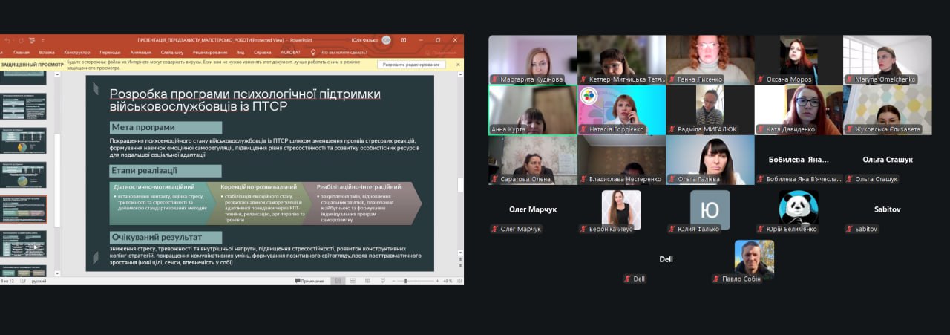Click the spell check icon in status bar
The height and width of the screenshot is (335, 950).
tap(23, 281)
